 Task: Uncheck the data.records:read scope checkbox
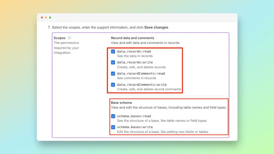click(x=113, y=51)
